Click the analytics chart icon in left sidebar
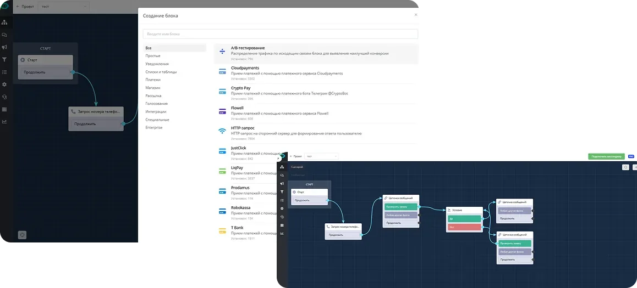 (x=4, y=122)
